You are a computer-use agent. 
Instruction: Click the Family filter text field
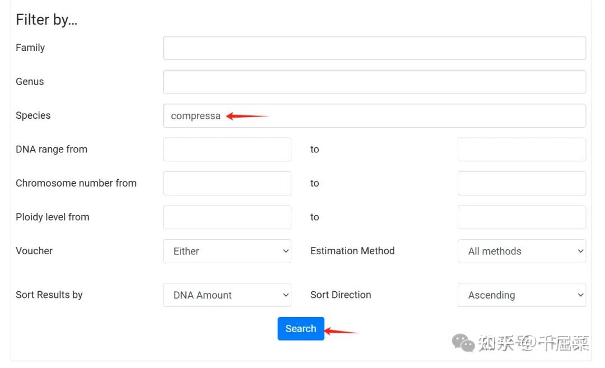pos(374,48)
